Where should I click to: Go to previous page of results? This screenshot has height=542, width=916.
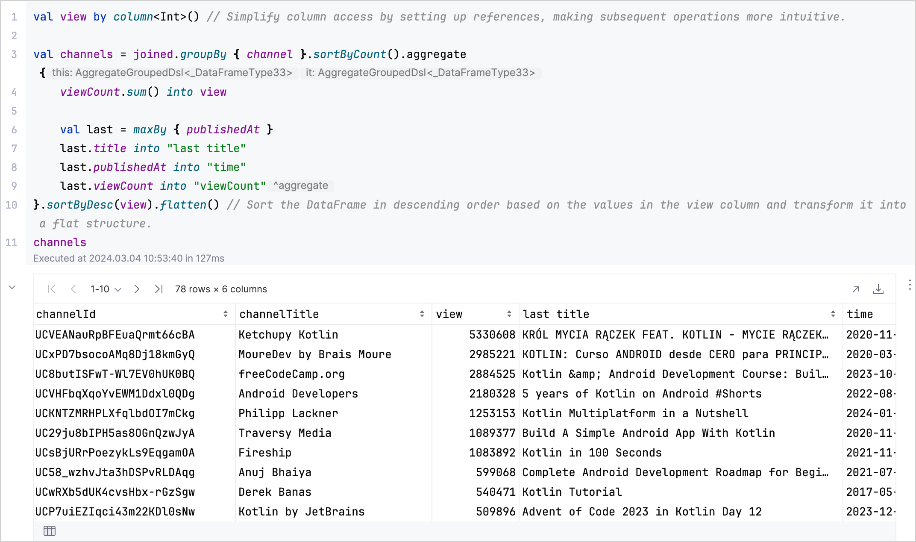73,289
